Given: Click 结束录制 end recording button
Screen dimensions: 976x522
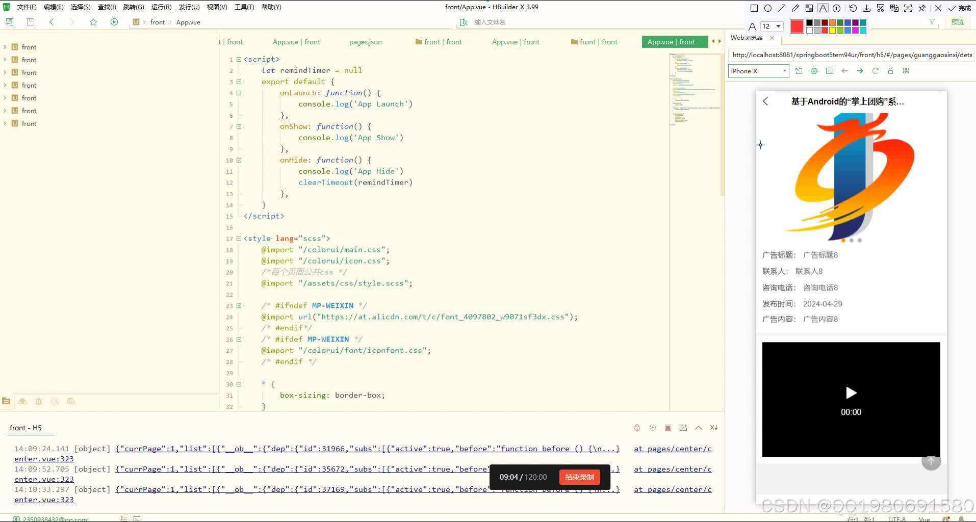Looking at the screenshot, I should (580, 477).
